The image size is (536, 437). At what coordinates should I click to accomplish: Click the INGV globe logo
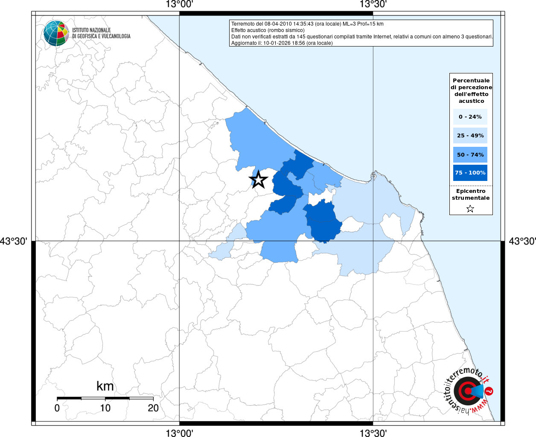[x=56, y=33]
